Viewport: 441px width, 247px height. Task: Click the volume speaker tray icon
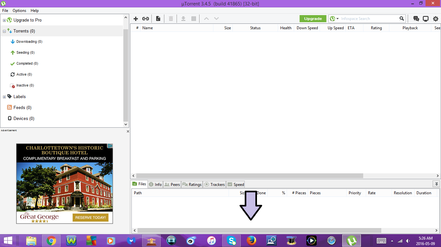[x=408, y=241]
